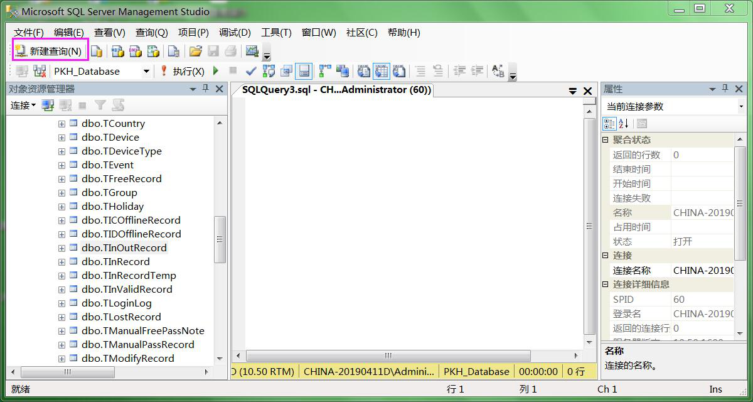
Task: Click the Specify Values for Template Parameters icon
Action: point(498,71)
